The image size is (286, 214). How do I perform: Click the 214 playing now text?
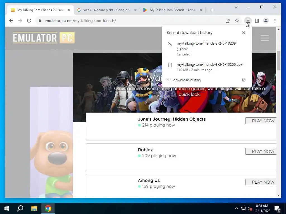[x=158, y=125]
